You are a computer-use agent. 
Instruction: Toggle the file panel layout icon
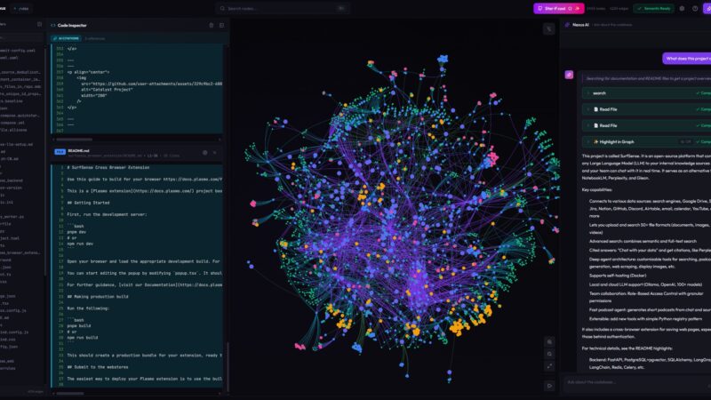37,27
